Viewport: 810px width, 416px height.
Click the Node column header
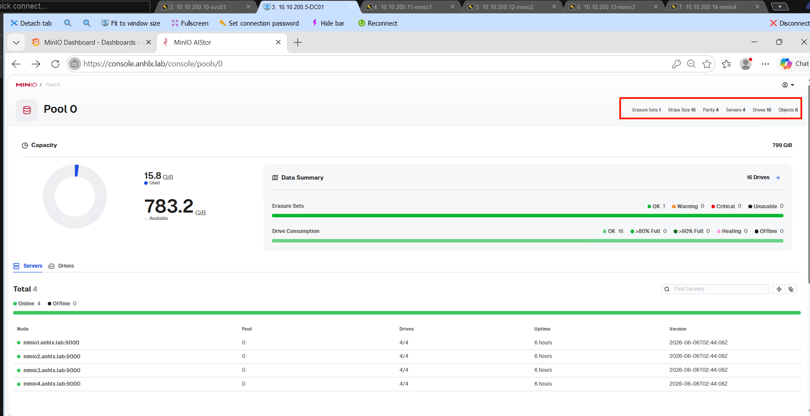pos(23,329)
